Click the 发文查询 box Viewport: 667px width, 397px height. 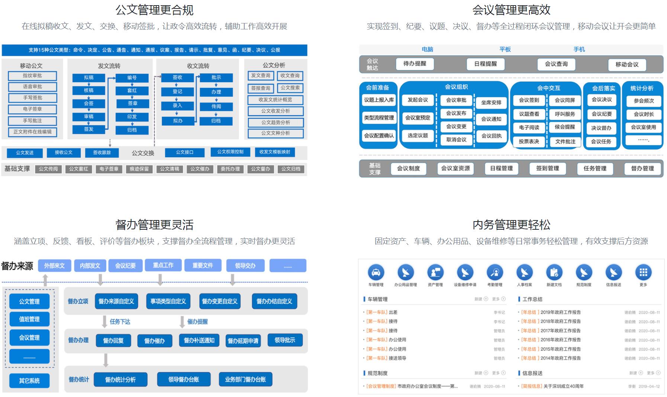(x=261, y=75)
